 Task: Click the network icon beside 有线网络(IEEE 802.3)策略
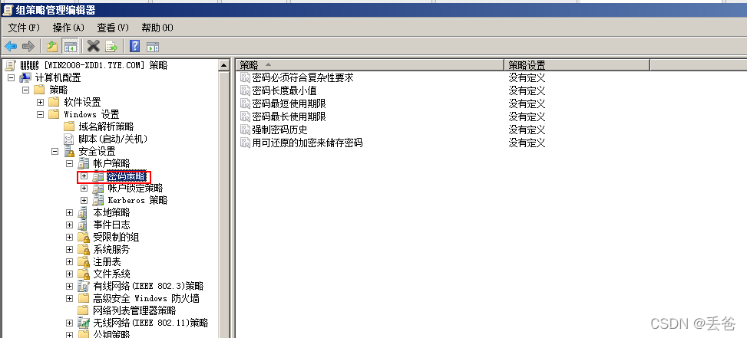pyautogui.click(x=84, y=286)
